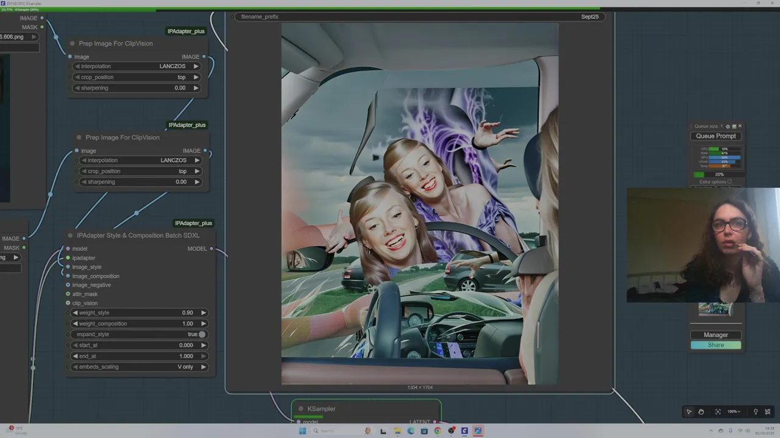The height and width of the screenshot is (438, 780).
Task: Click the 1304 × 1704 size label
Action: point(420,388)
